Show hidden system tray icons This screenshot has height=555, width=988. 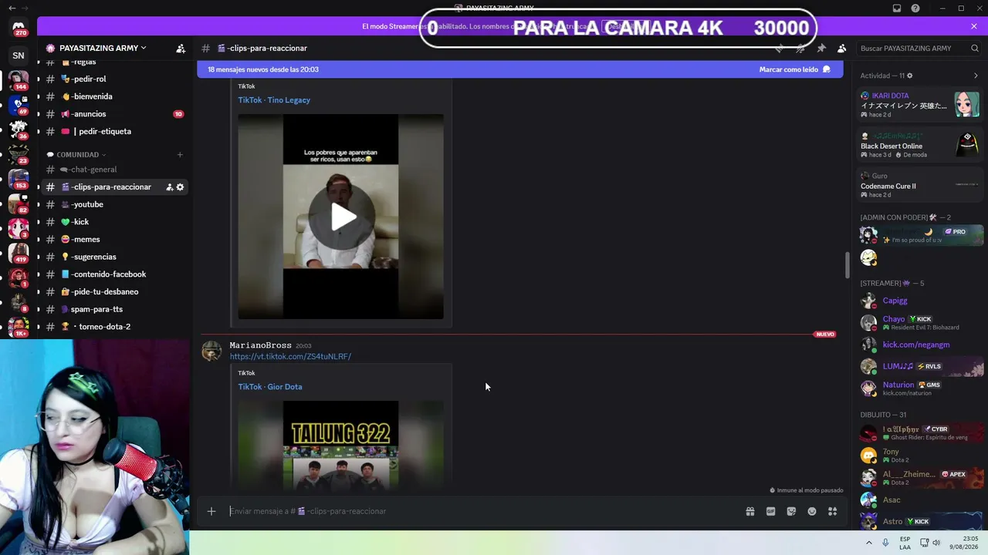click(x=869, y=543)
